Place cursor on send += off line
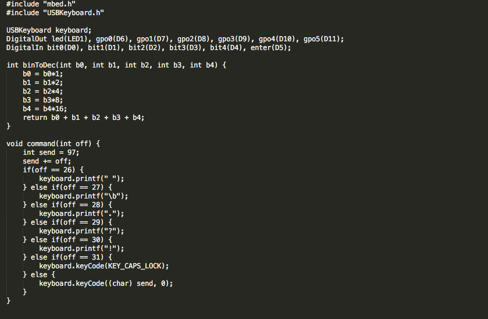Image resolution: width=488 pixels, height=319 pixels. click(x=47, y=161)
